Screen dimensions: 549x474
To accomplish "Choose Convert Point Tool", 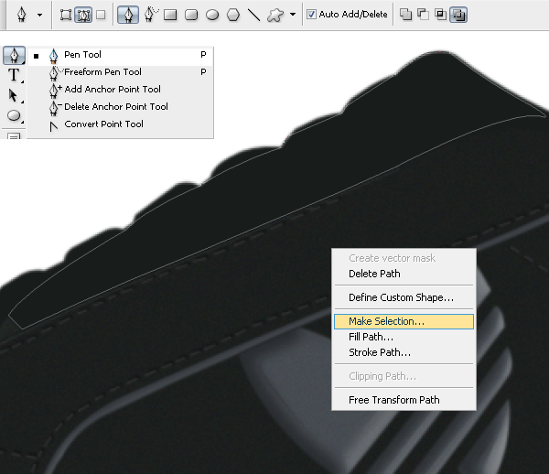I will tap(121, 124).
